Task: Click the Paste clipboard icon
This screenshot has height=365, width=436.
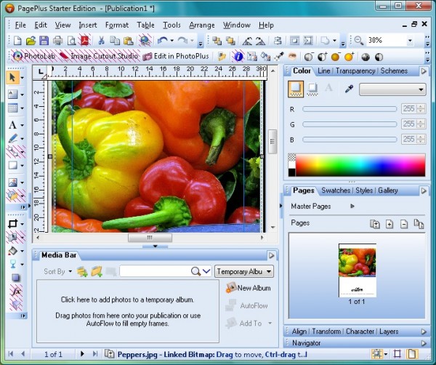Action: point(128,41)
